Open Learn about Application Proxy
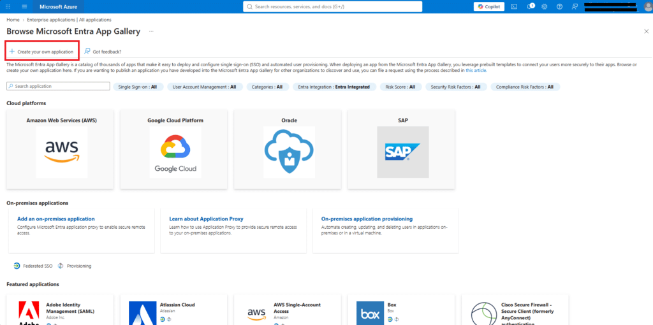 coord(206,219)
